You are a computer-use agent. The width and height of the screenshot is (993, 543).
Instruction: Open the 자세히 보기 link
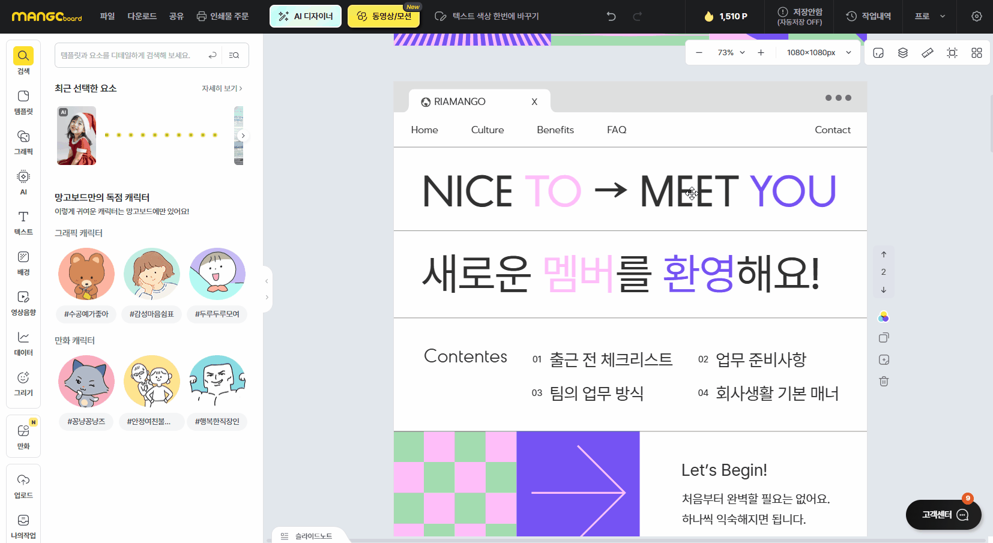(222, 88)
